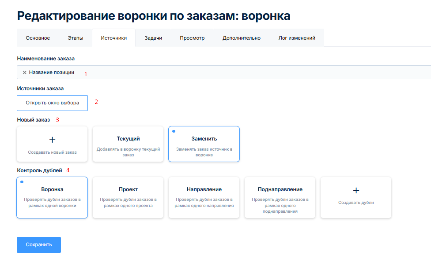This screenshot has width=431, height=270.
Task: Choose 'Воронка' duplicate control card
Action: [x=52, y=197]
